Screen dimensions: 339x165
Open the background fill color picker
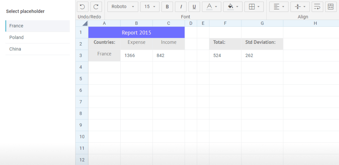[x=233, y=7]
